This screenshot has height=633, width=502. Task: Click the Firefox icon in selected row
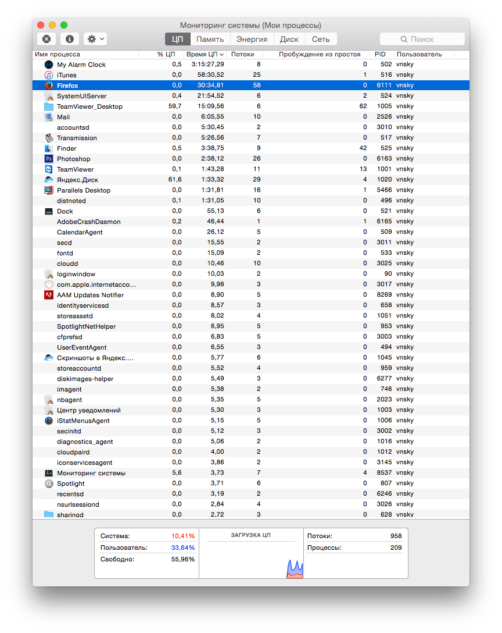(49, 86)
